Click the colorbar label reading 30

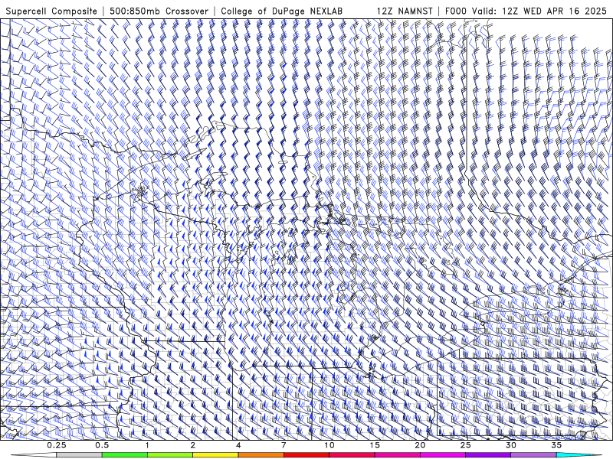[511, 445]
